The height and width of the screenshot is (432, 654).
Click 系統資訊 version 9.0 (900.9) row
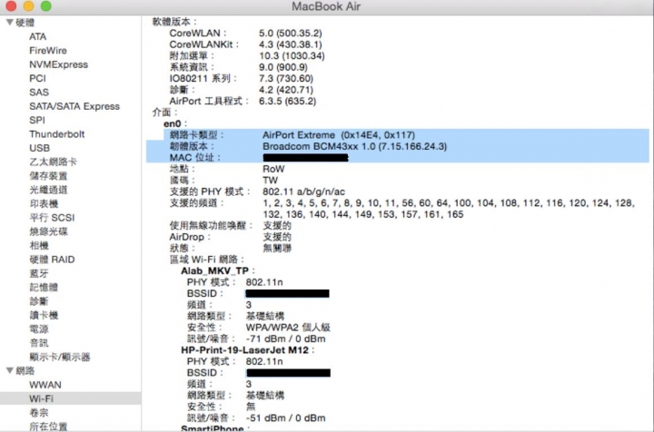(x=239, y=67)
